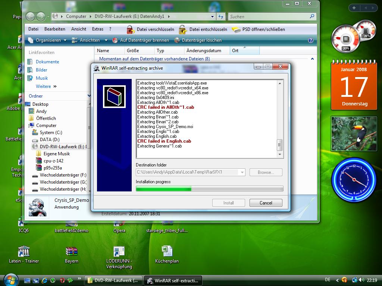382x286 pixels.
Task: Click CRC failed in English.cab line
Action: 164,141
